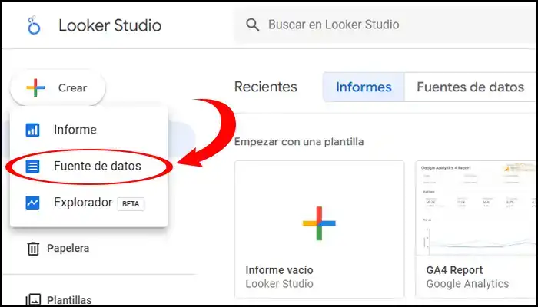This screenshot has width=538, height=307.
Task: Click the magnifier search icon
Action: pyautogui.click(x=253, y=25)
